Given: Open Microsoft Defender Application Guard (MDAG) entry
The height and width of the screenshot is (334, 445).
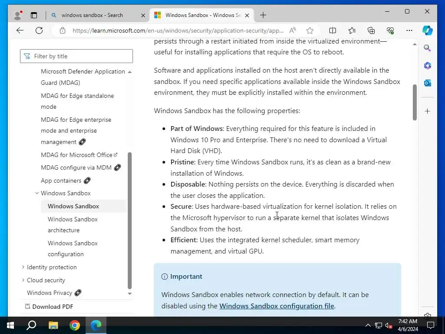Looking at the screenshot, I should [83, 77].
